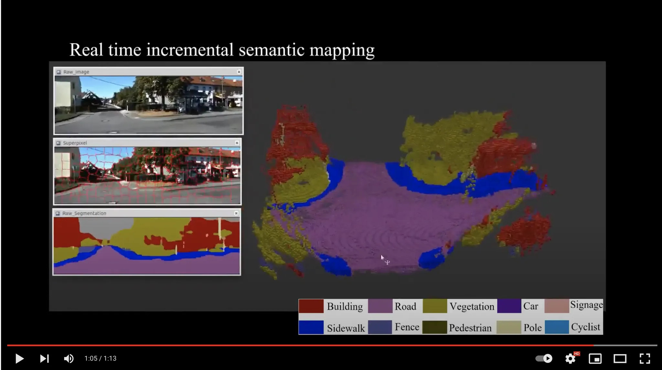662x370 pixels.
Task: Click the video time display
Action: pos(100,358)
